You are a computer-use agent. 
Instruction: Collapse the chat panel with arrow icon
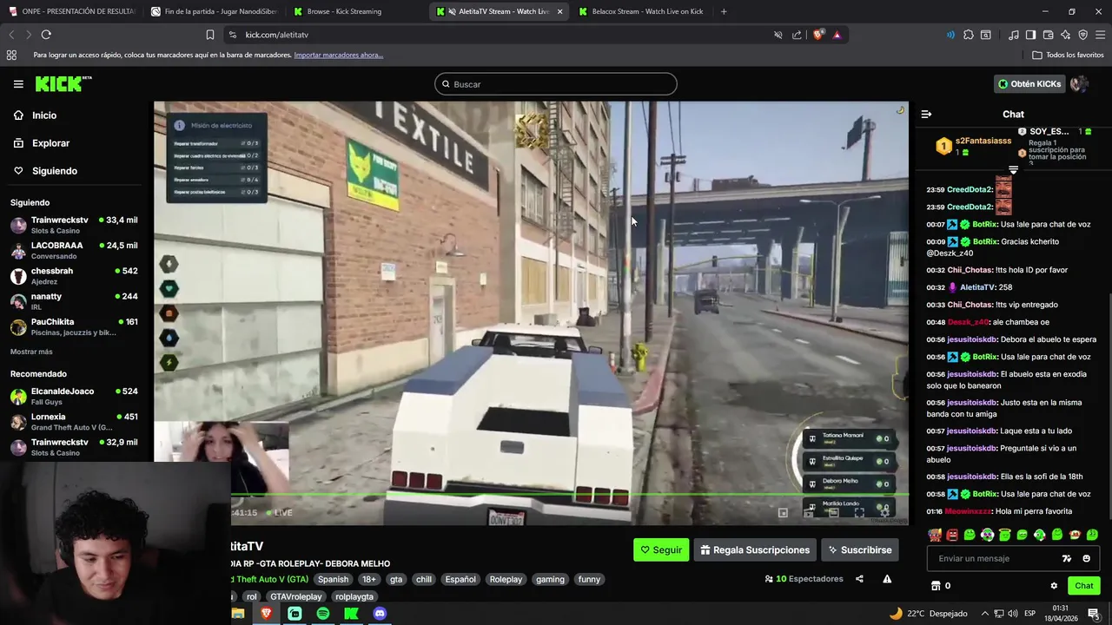[926, 114]
